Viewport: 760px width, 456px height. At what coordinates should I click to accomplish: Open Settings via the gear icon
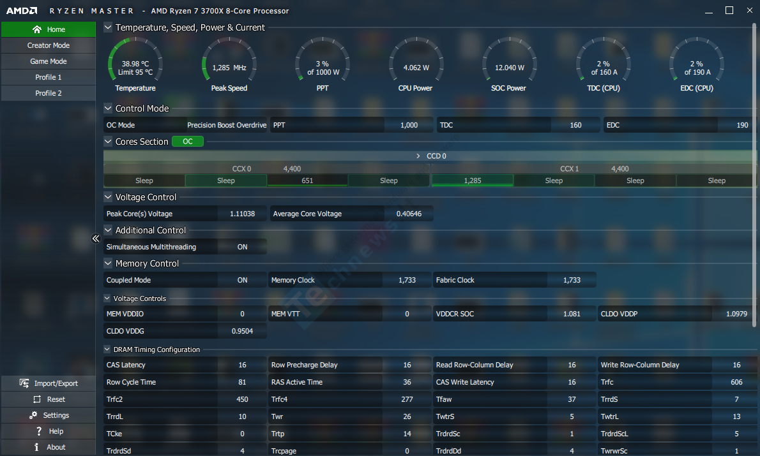(x=33, y=415)
